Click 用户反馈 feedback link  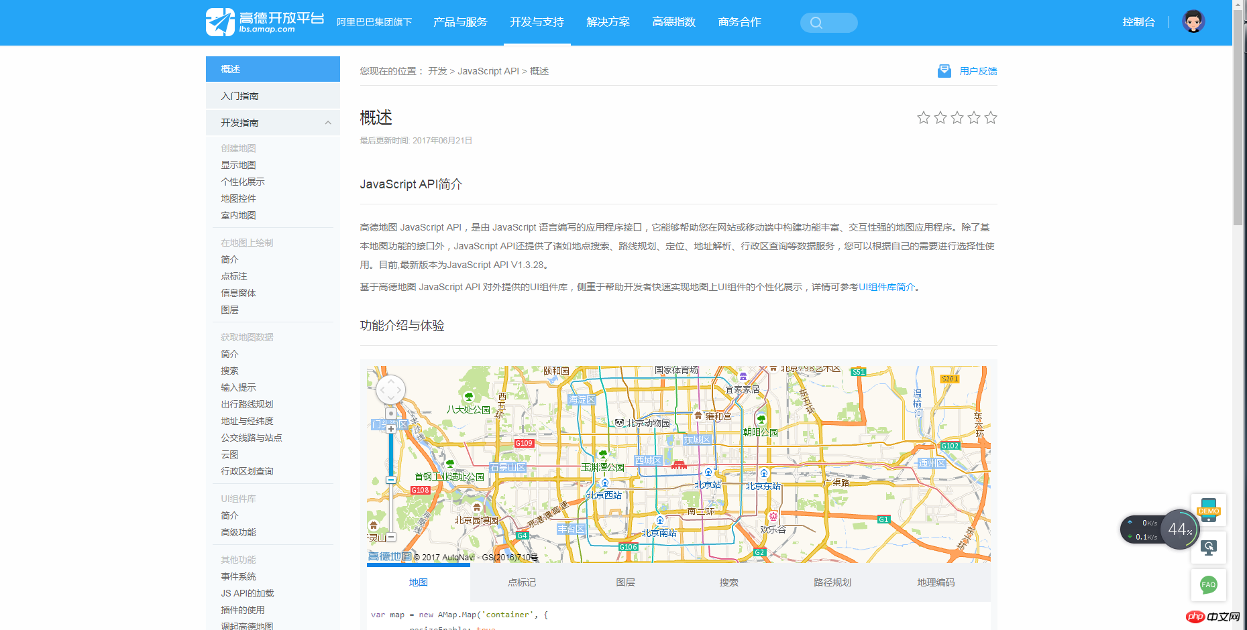pyautogui.click(x=978, y=71)
